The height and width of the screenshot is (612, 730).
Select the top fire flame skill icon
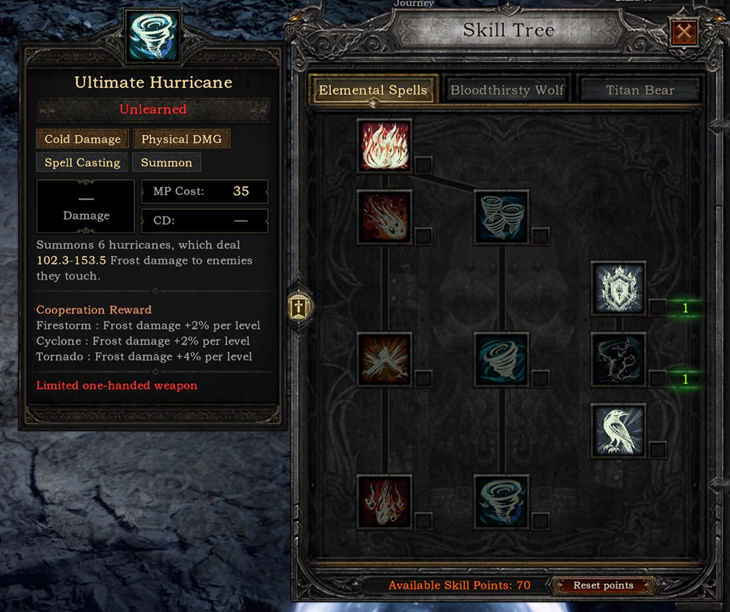(384, 145)
